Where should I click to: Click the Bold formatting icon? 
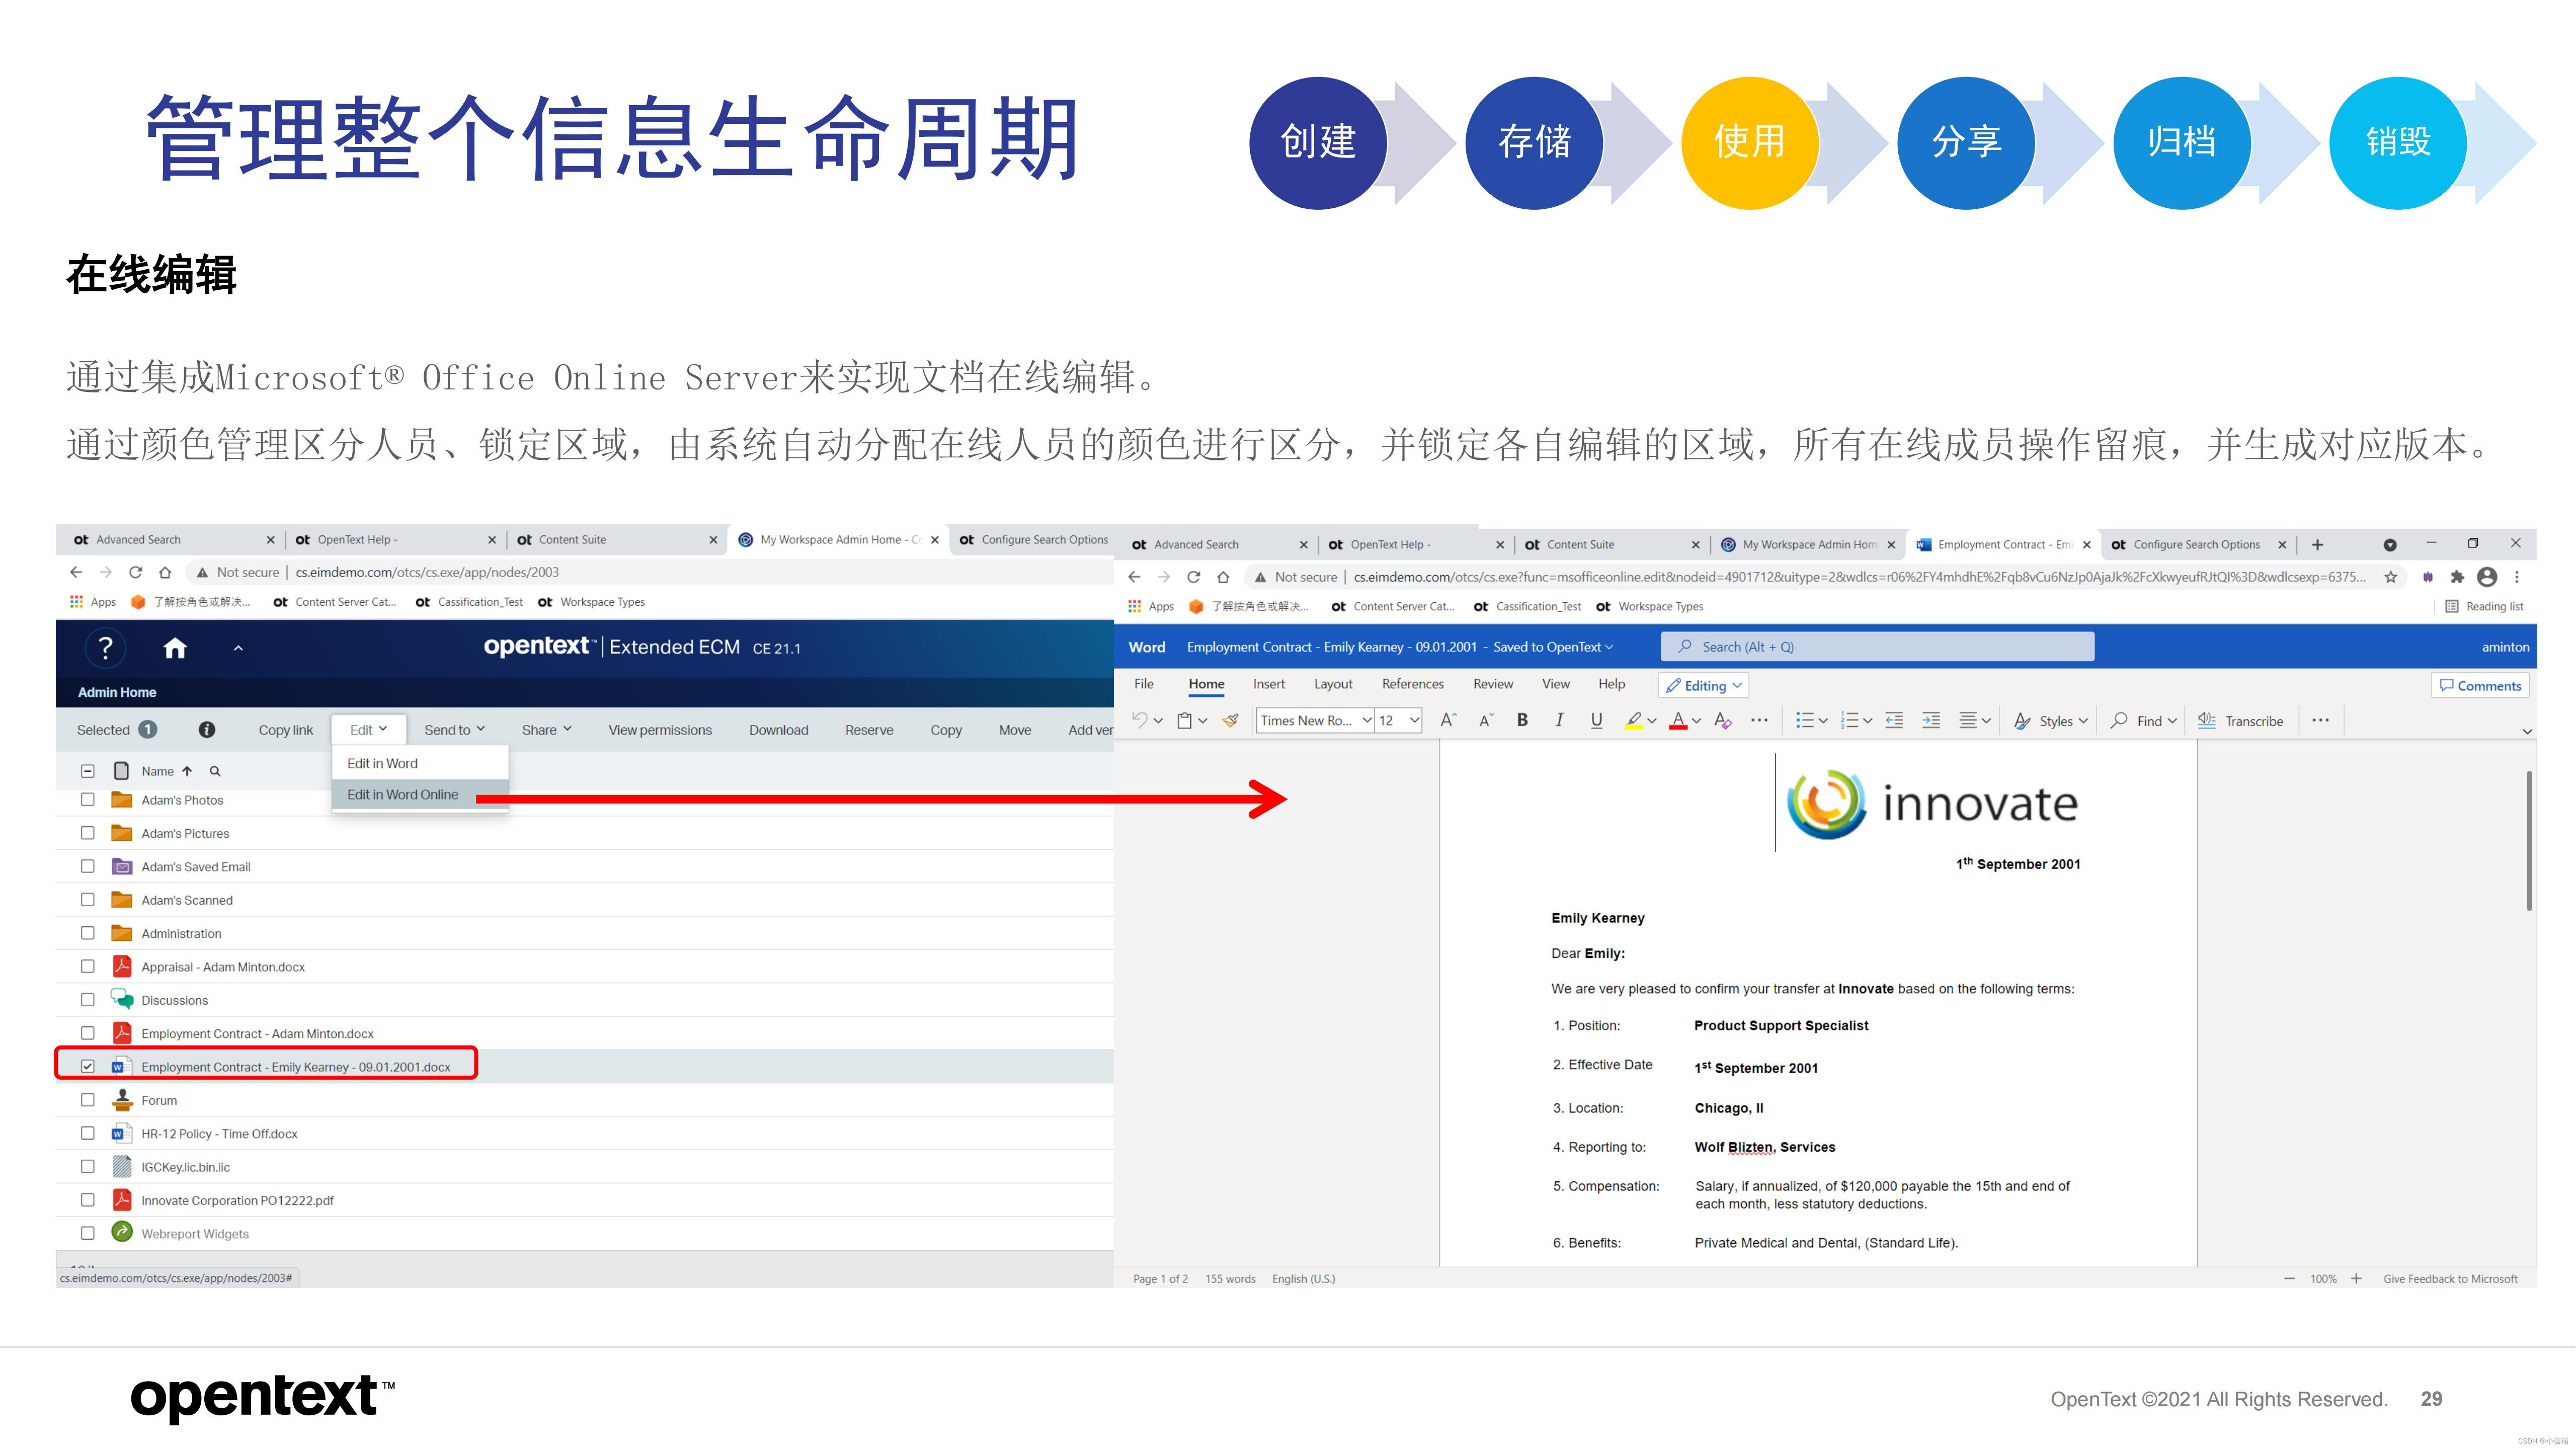pos(1522,720)
